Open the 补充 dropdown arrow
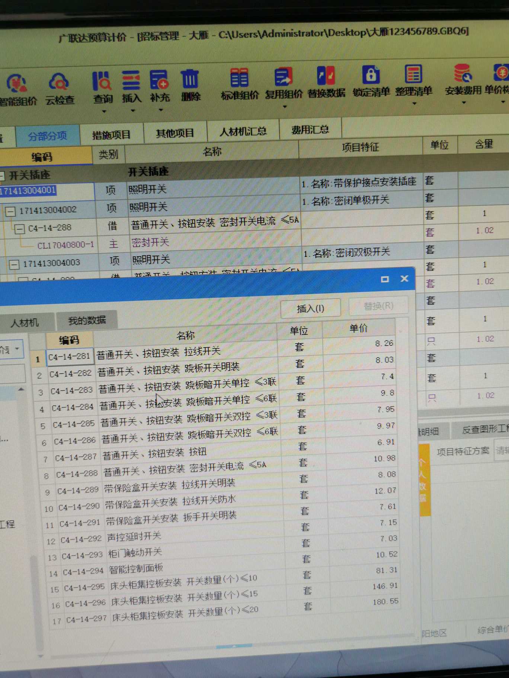Screen dimensions: 509x678 (161, 110)
